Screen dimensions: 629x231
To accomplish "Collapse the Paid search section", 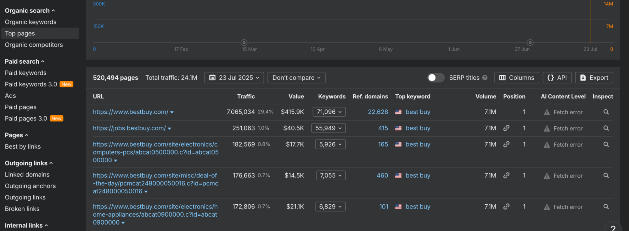I will point(25,61).
